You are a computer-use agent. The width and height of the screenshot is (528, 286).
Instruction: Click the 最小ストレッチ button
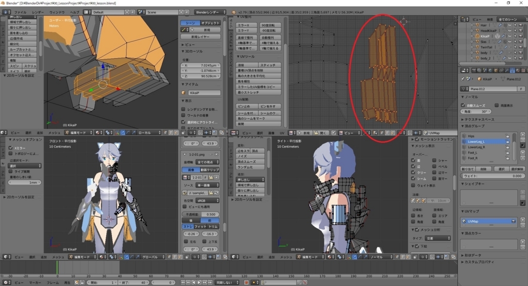(259, 92)
